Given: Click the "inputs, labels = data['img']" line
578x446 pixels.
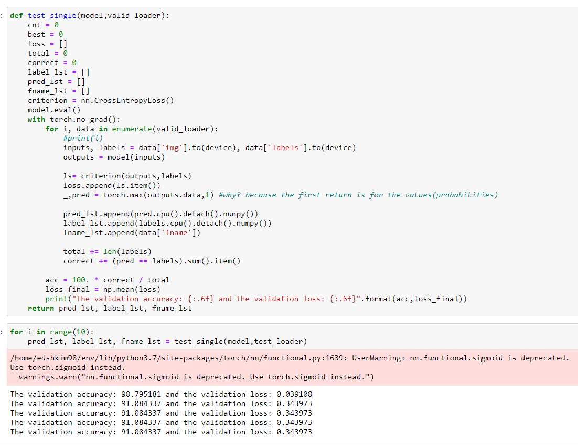Looking at the screenshot, I should pos(209,148).
